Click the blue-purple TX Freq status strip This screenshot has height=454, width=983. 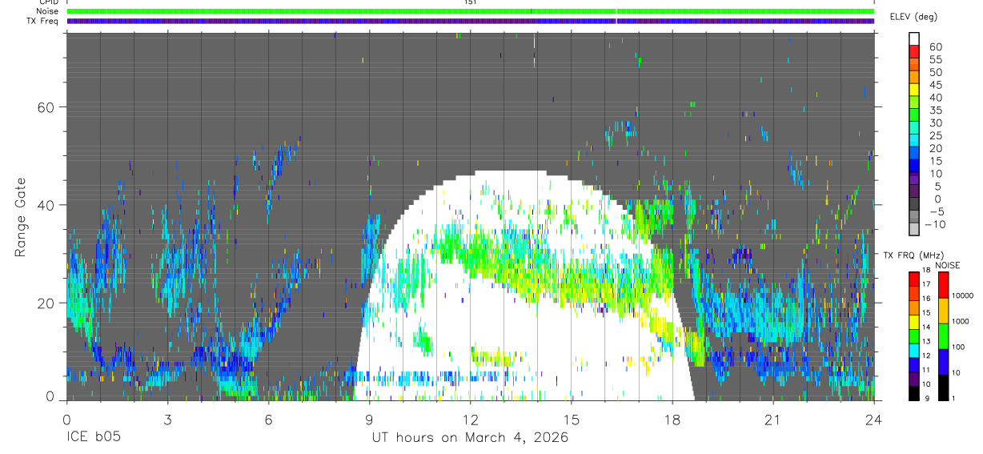click(x=471, y=21)
